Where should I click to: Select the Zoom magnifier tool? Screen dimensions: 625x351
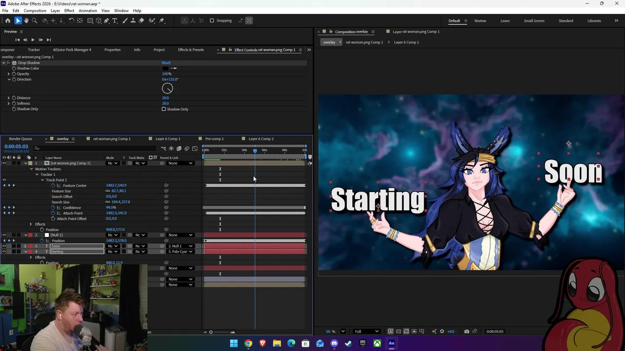coord(34,20)
